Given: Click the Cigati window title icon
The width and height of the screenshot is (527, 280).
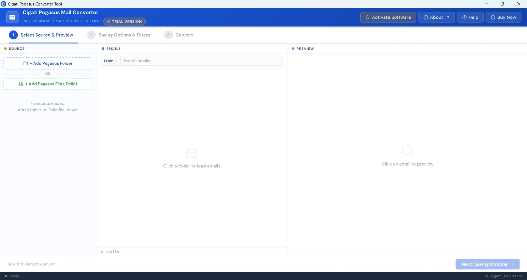Looking at the screenshot, I should 4,4.
